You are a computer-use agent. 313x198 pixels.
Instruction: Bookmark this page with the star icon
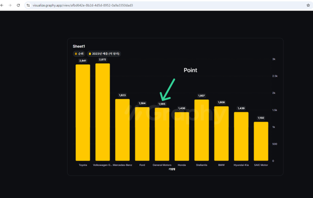[x=308, y=5]
